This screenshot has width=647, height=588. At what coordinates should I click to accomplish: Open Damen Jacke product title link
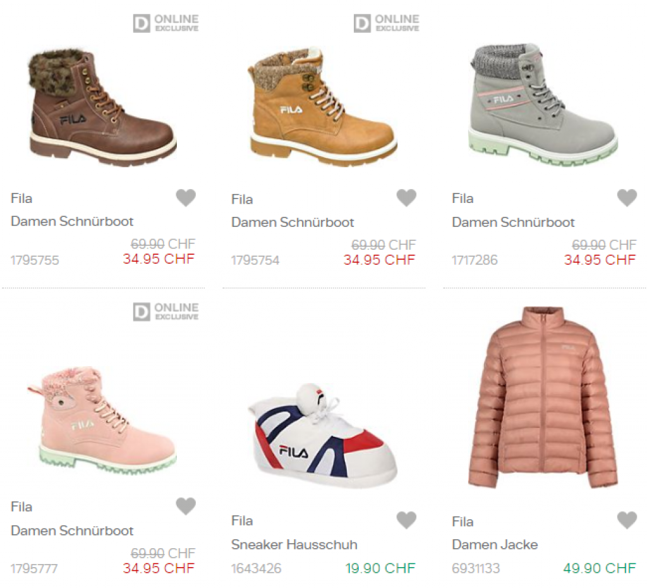coord(495,544)
